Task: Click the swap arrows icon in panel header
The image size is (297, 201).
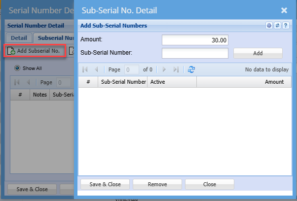Action: (277, 25)
